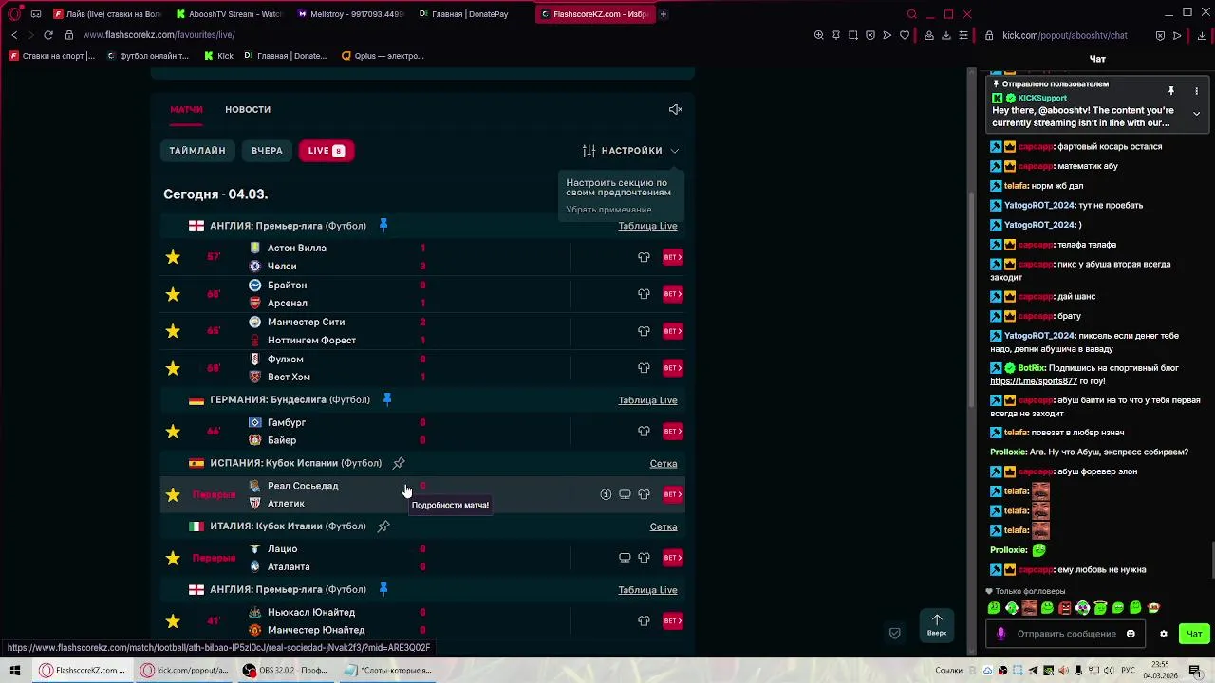The height and width of the screenshot is (683, 1215).
Task: Mute sound notifications with the speaker icon
Action: pyautogui.click(x=675, y=110)
